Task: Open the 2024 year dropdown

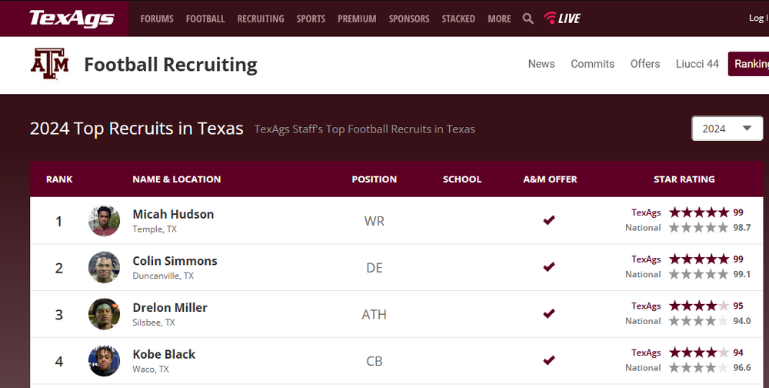Action: pos(727,129)
